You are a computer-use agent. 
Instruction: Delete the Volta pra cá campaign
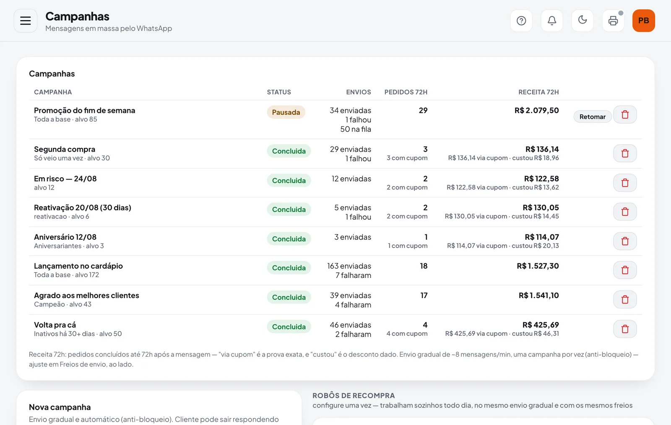[625, 329]
